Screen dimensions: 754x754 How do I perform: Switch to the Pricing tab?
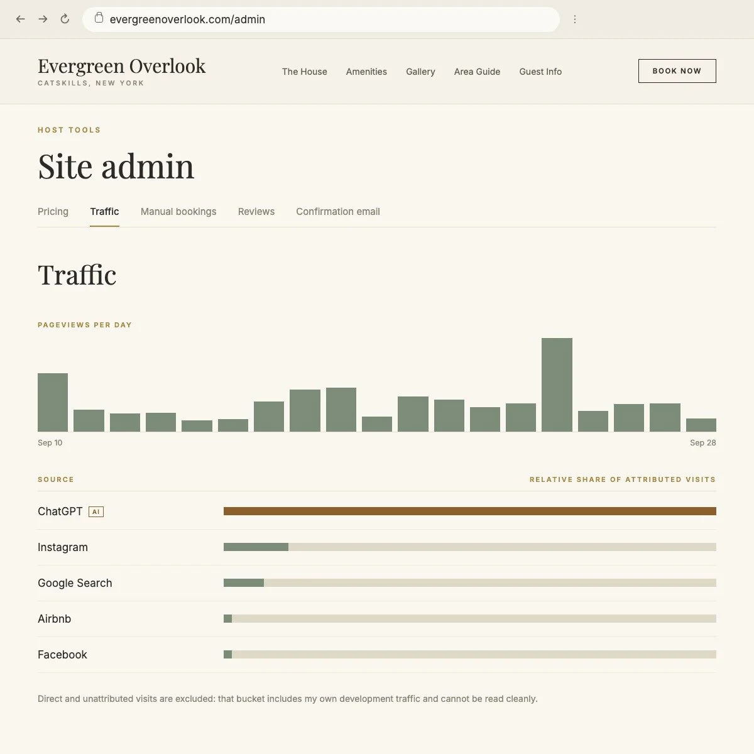(x=53, y=212)
